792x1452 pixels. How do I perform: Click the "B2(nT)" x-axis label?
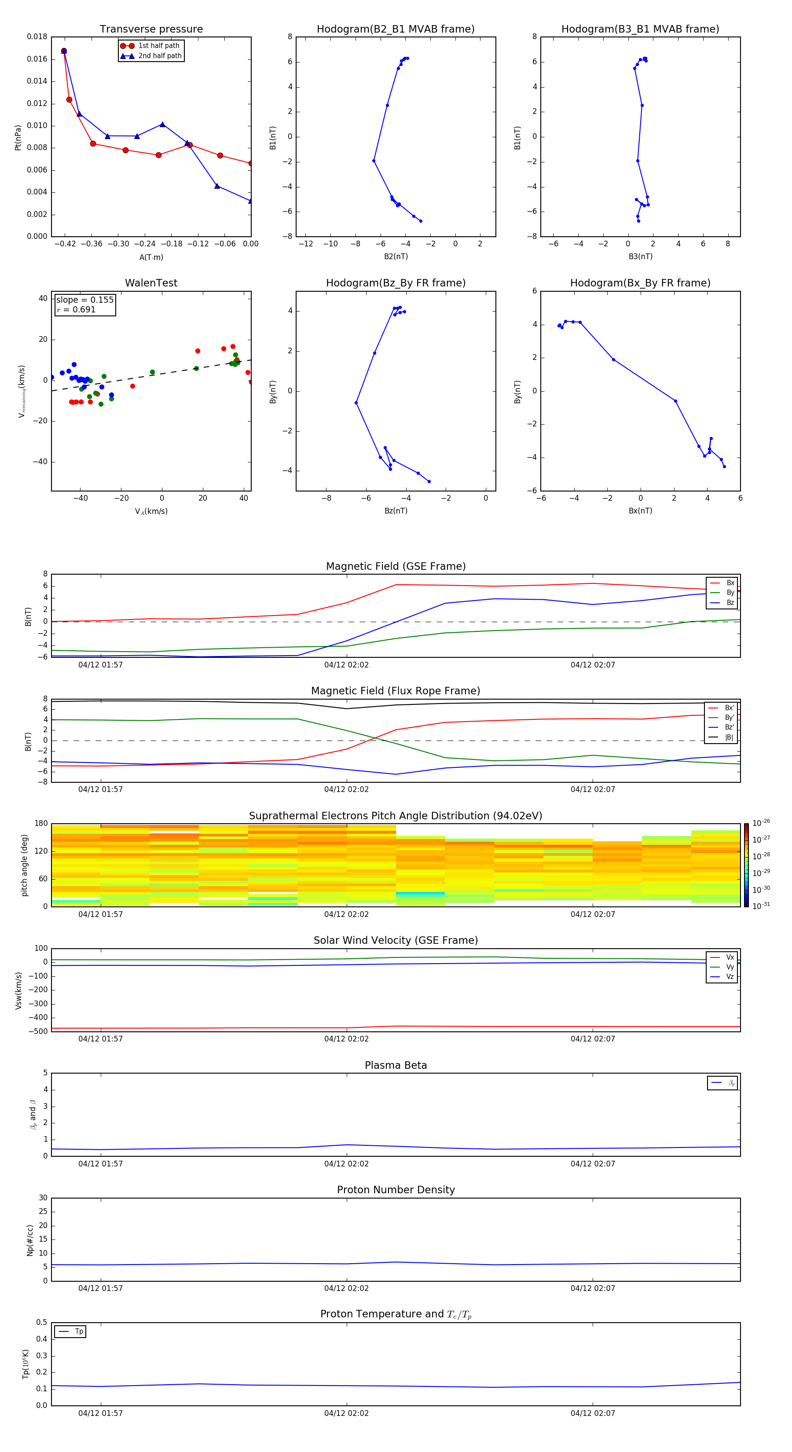(396, 257)
